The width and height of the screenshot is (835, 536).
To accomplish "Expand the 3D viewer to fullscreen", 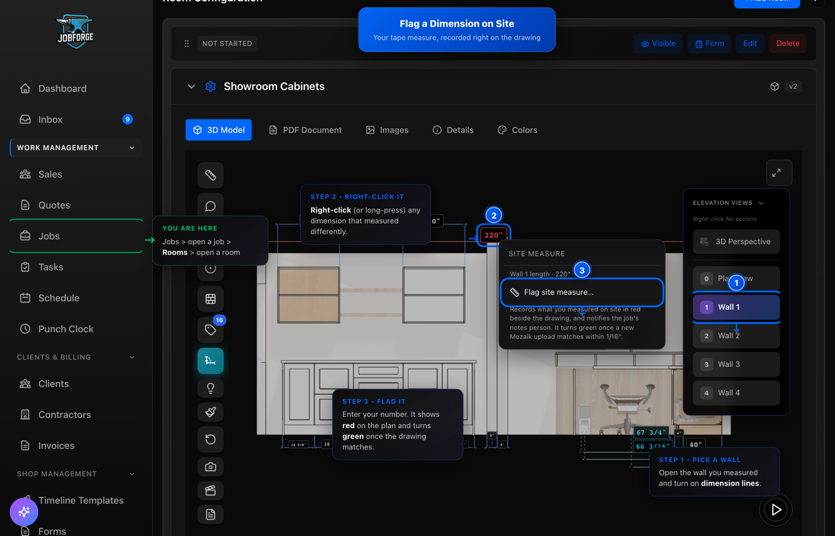I will click(x=779, y=173).
